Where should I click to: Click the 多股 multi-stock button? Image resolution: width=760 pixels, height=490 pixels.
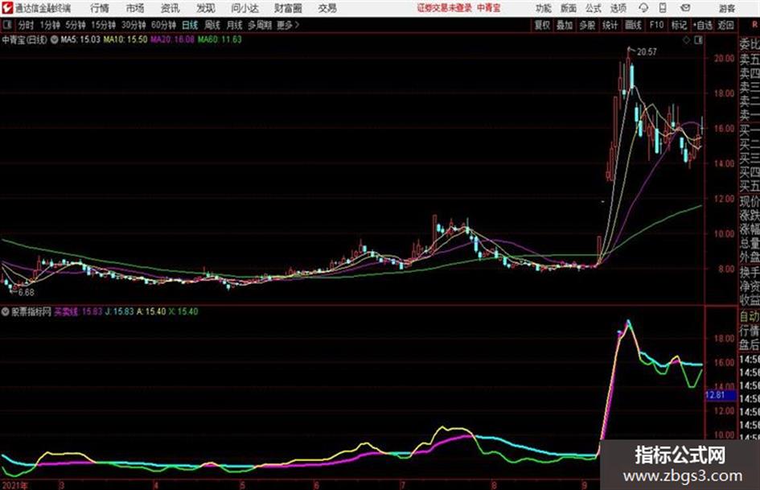point(587,25)
